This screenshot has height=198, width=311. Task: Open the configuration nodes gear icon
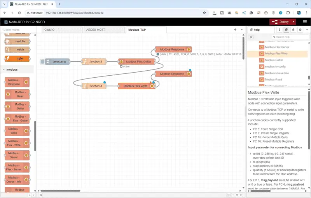click(300, 30)
